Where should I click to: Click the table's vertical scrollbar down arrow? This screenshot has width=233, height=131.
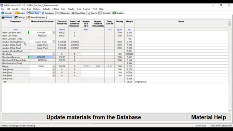coord(230,111)
